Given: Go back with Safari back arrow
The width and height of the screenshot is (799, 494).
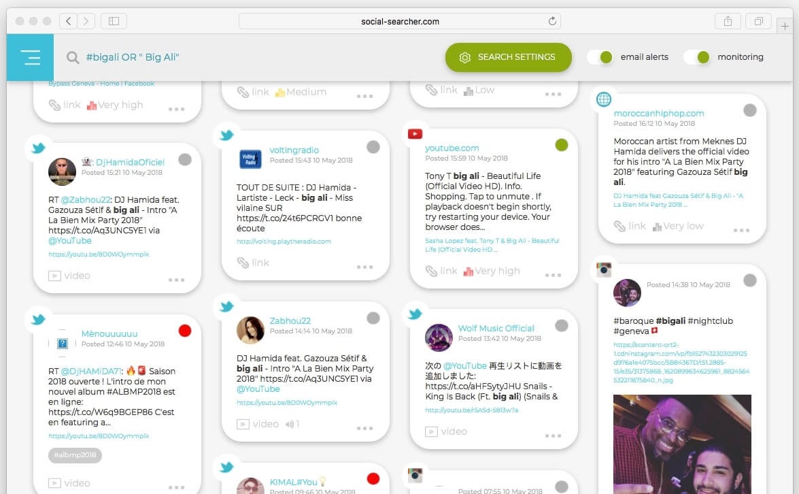Looking at the screenshot, I should tap(68, 21).
